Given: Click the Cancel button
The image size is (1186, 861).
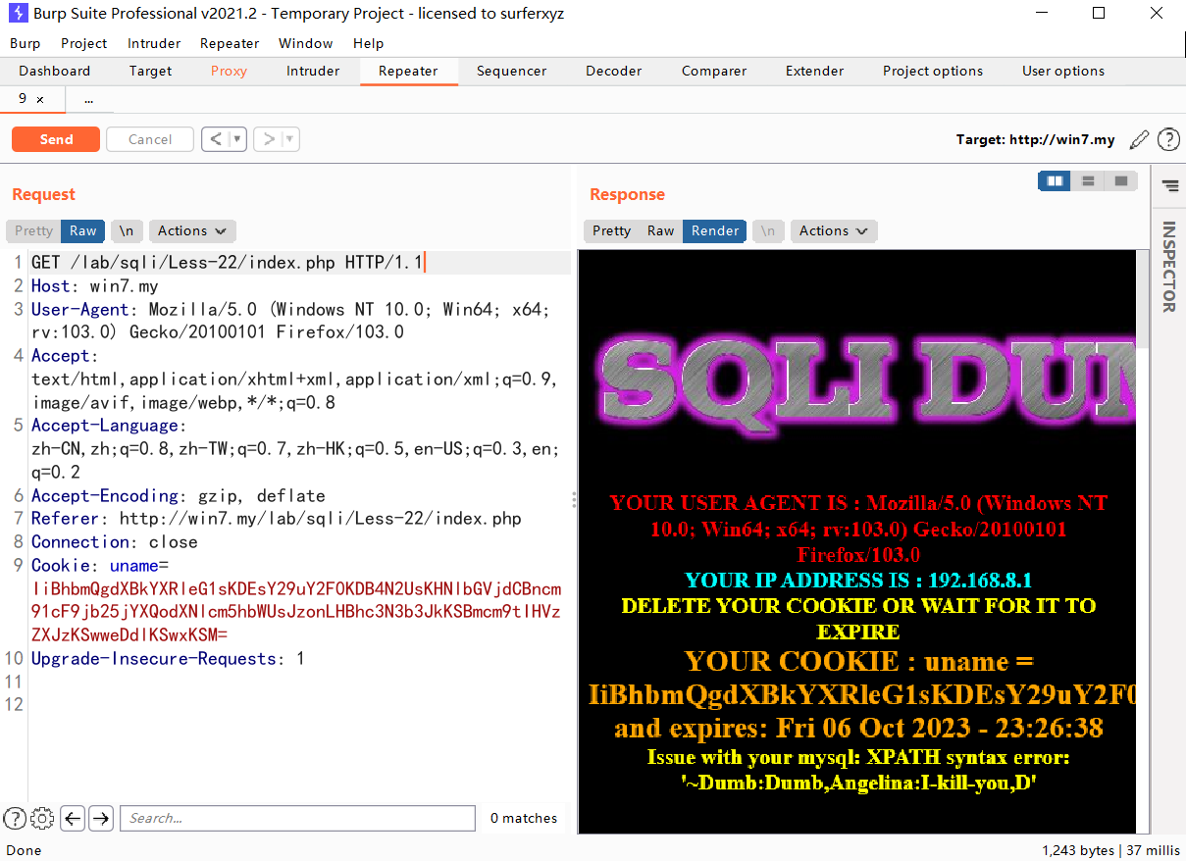Looking at the screenshot, I should [150, 139].
